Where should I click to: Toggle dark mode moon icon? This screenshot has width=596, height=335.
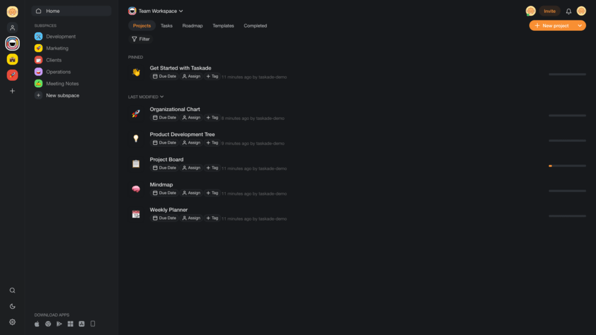12,306
